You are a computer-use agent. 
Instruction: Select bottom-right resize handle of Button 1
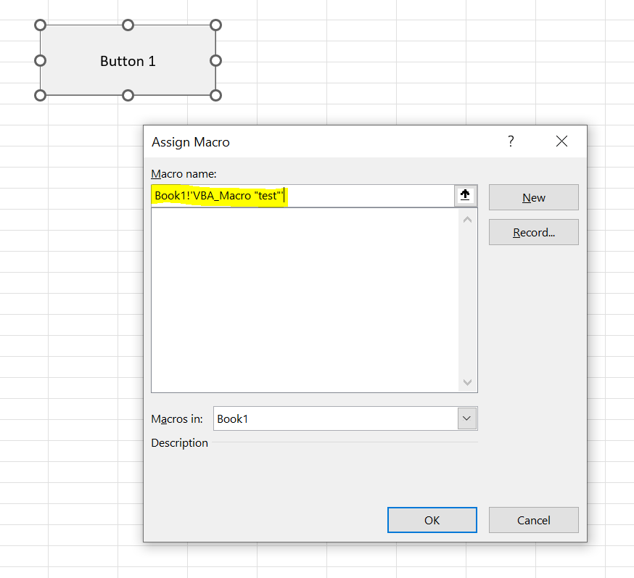click(x=215, y=95)
